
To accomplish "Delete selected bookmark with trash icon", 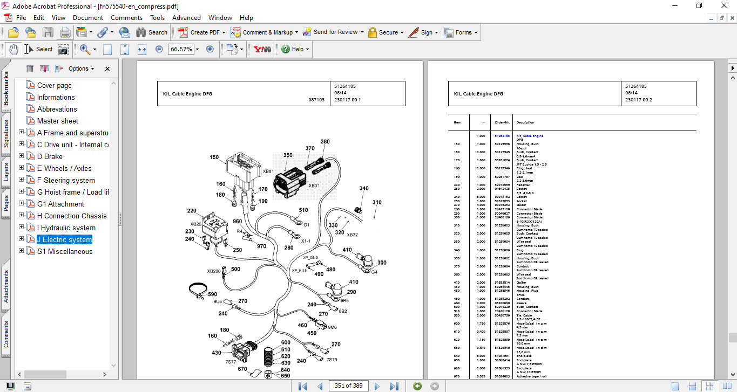I will pyautogui.click(x=30, y=68).
